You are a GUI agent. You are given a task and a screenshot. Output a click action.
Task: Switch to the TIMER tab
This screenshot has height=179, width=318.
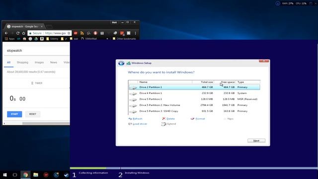36,83
